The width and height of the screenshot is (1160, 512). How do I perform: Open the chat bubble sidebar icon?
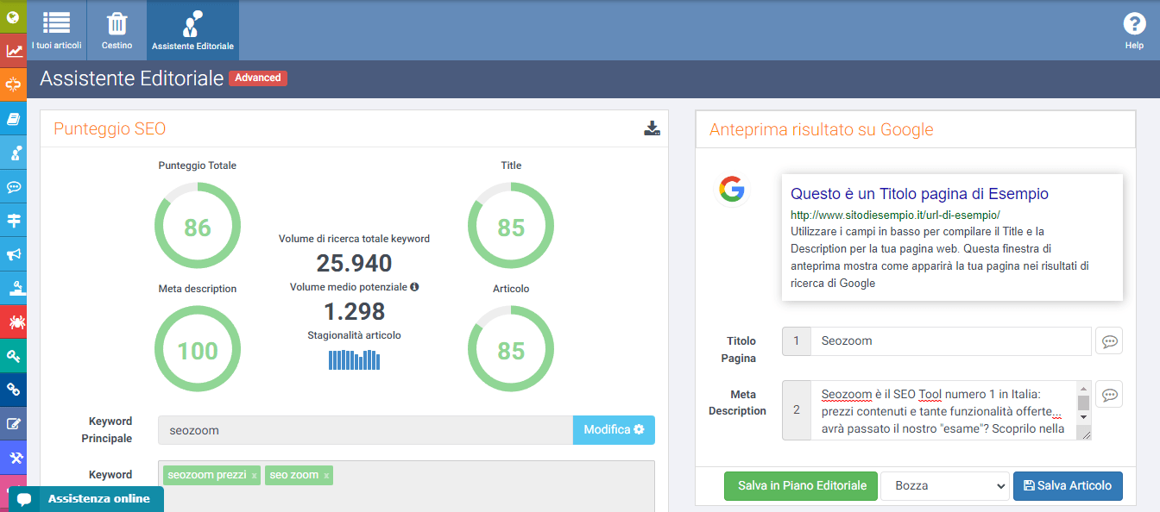14,186
